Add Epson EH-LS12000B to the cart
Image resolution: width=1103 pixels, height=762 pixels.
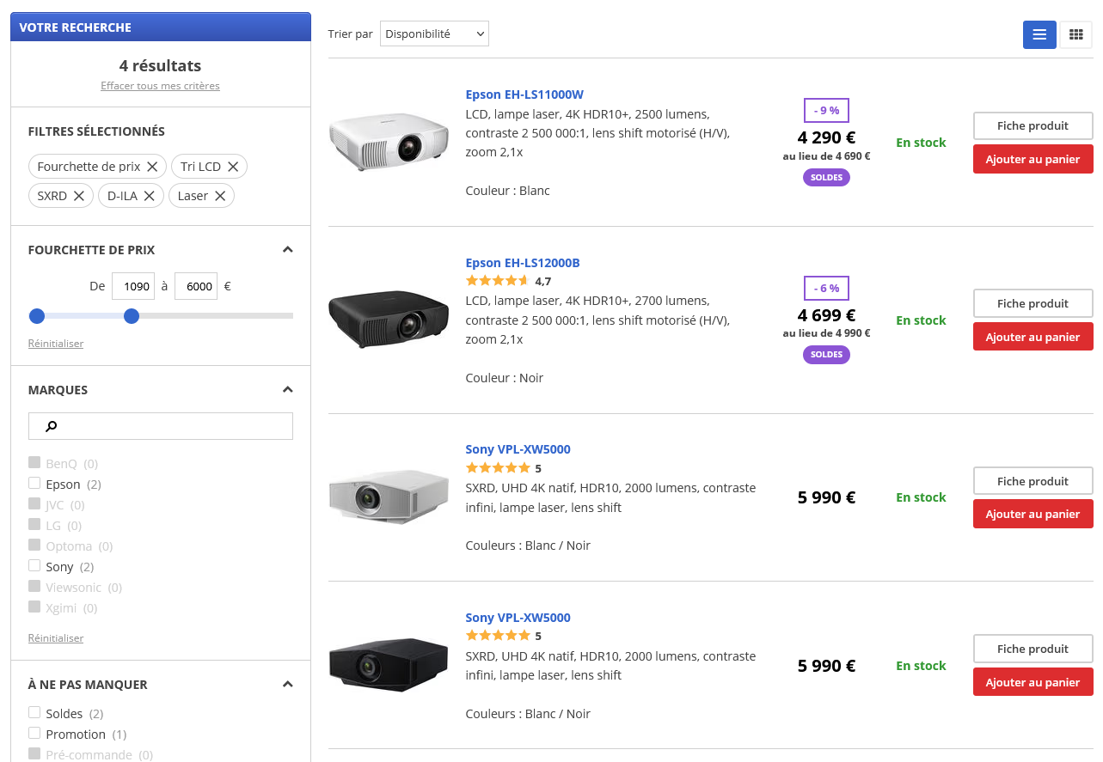1033,337
